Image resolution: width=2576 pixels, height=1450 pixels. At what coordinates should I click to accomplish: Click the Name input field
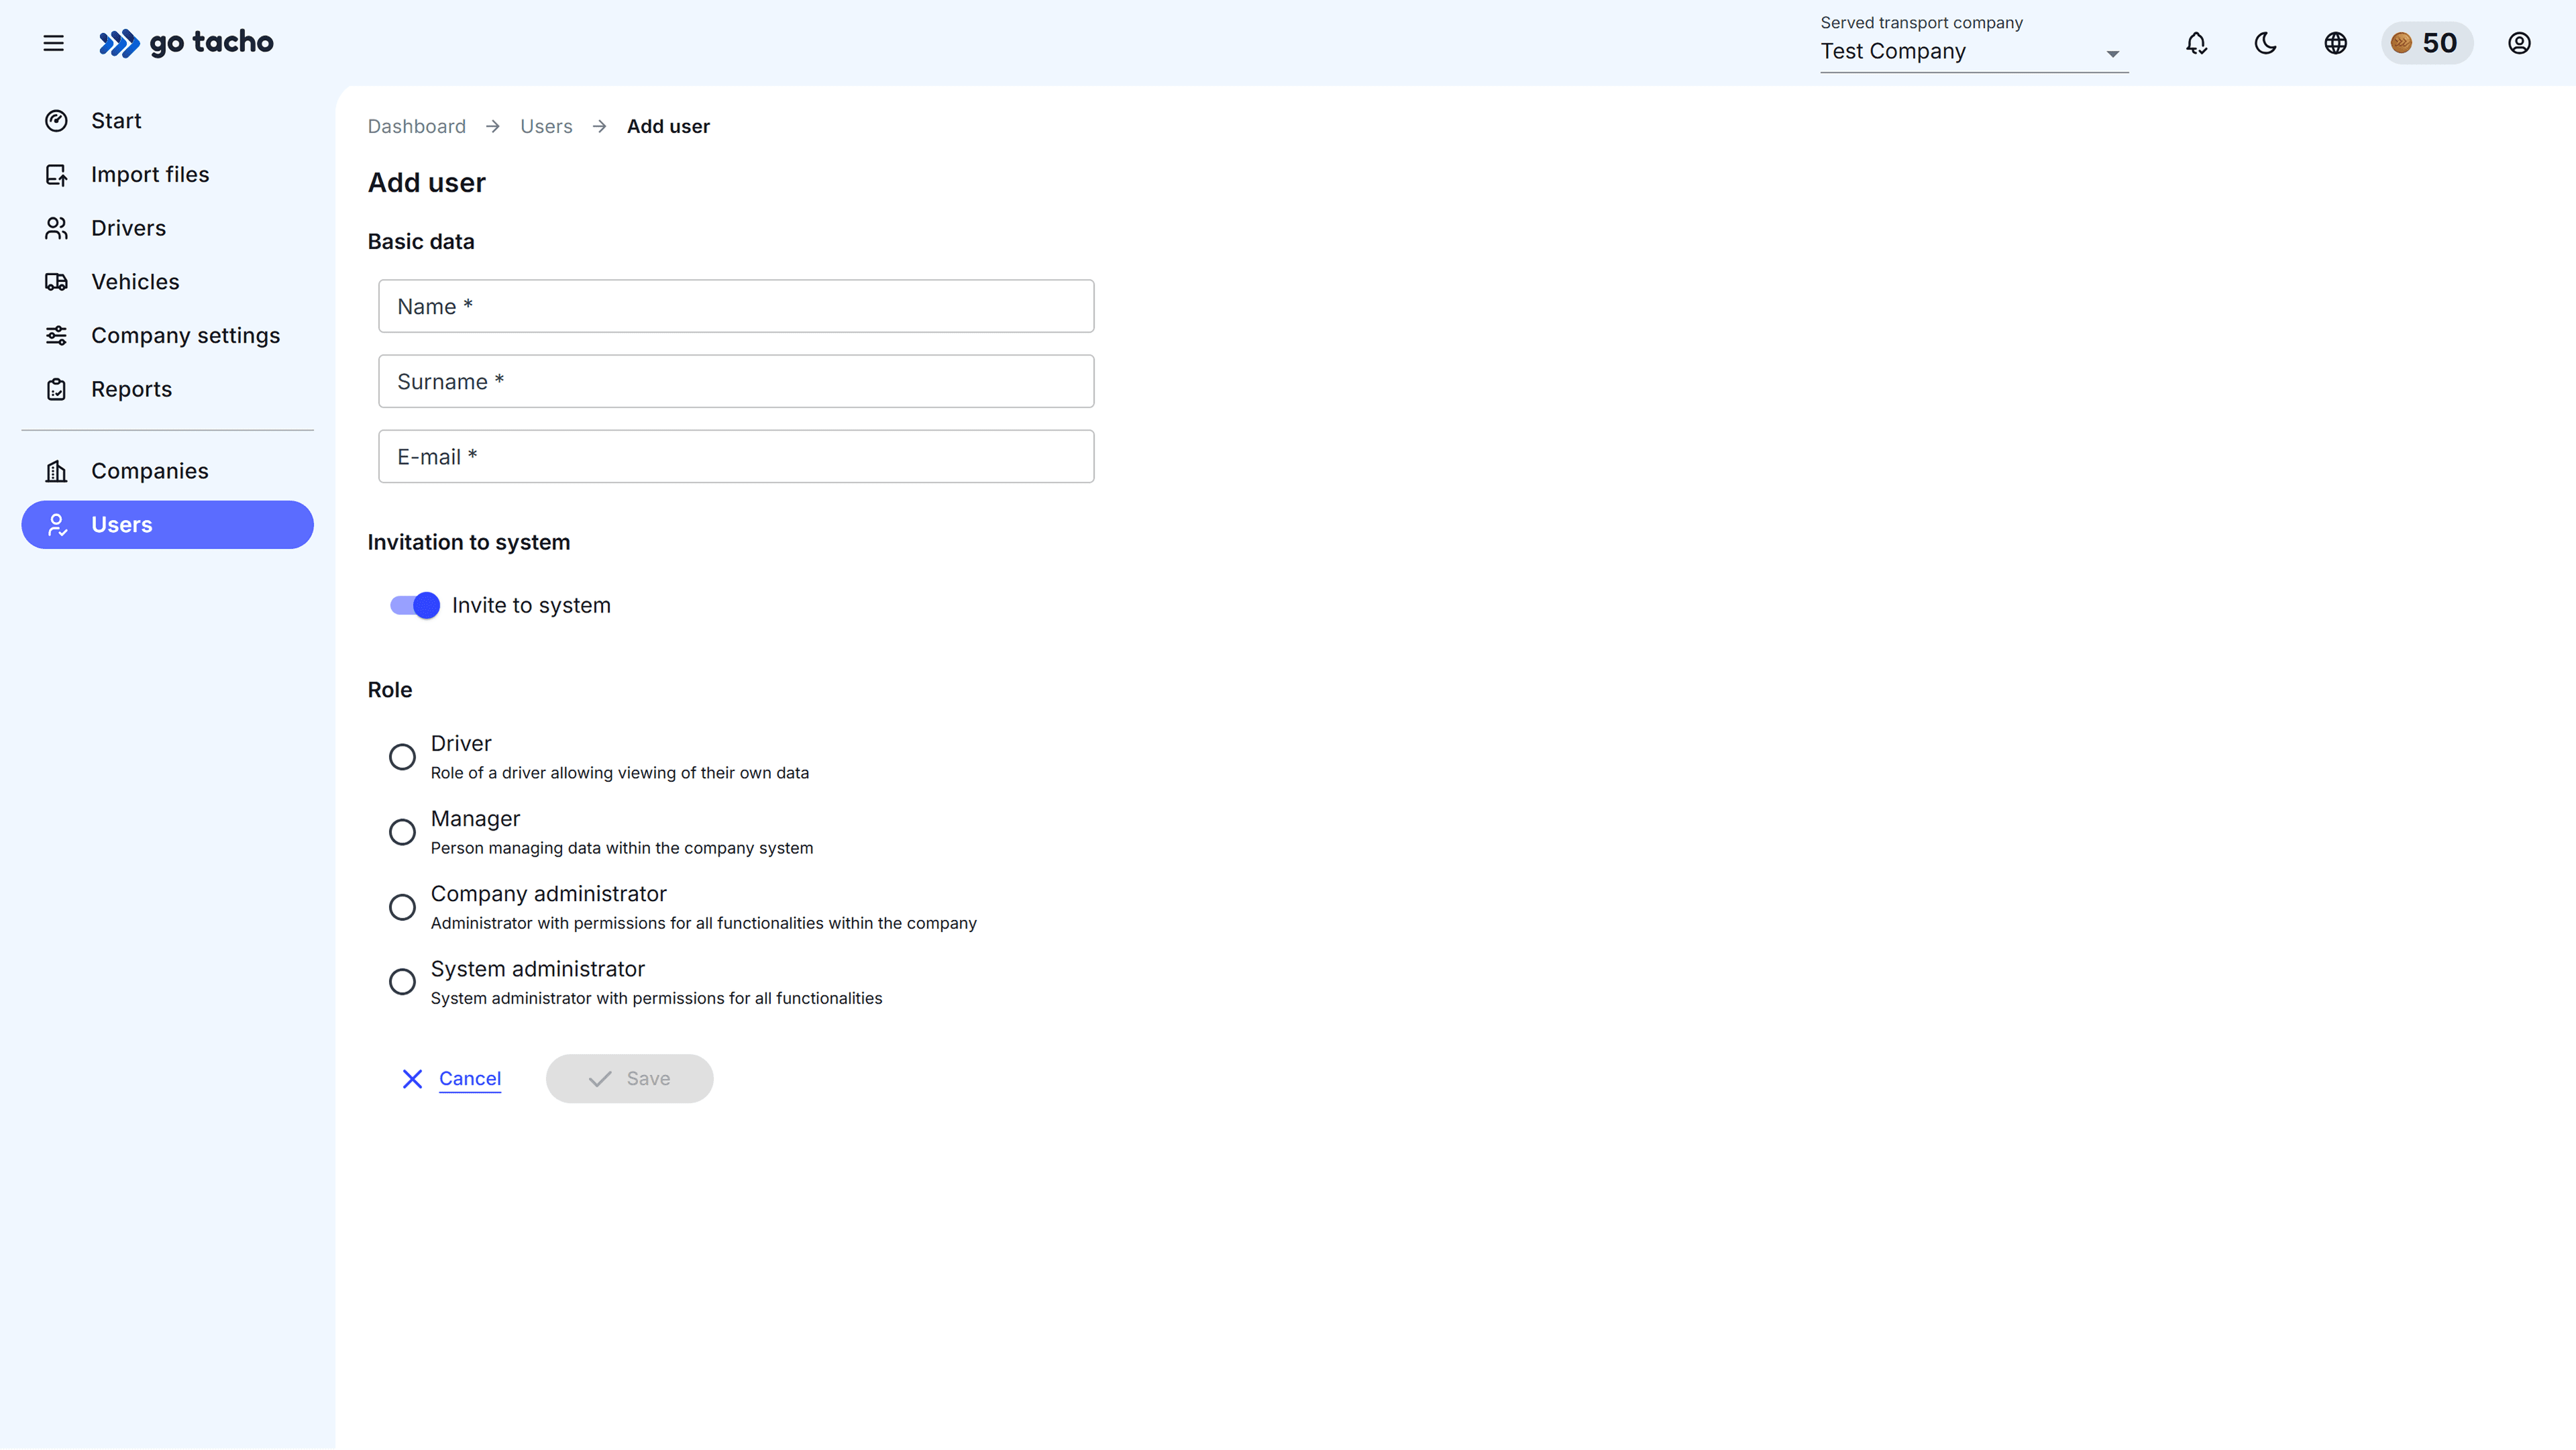[x=736, y=306]
